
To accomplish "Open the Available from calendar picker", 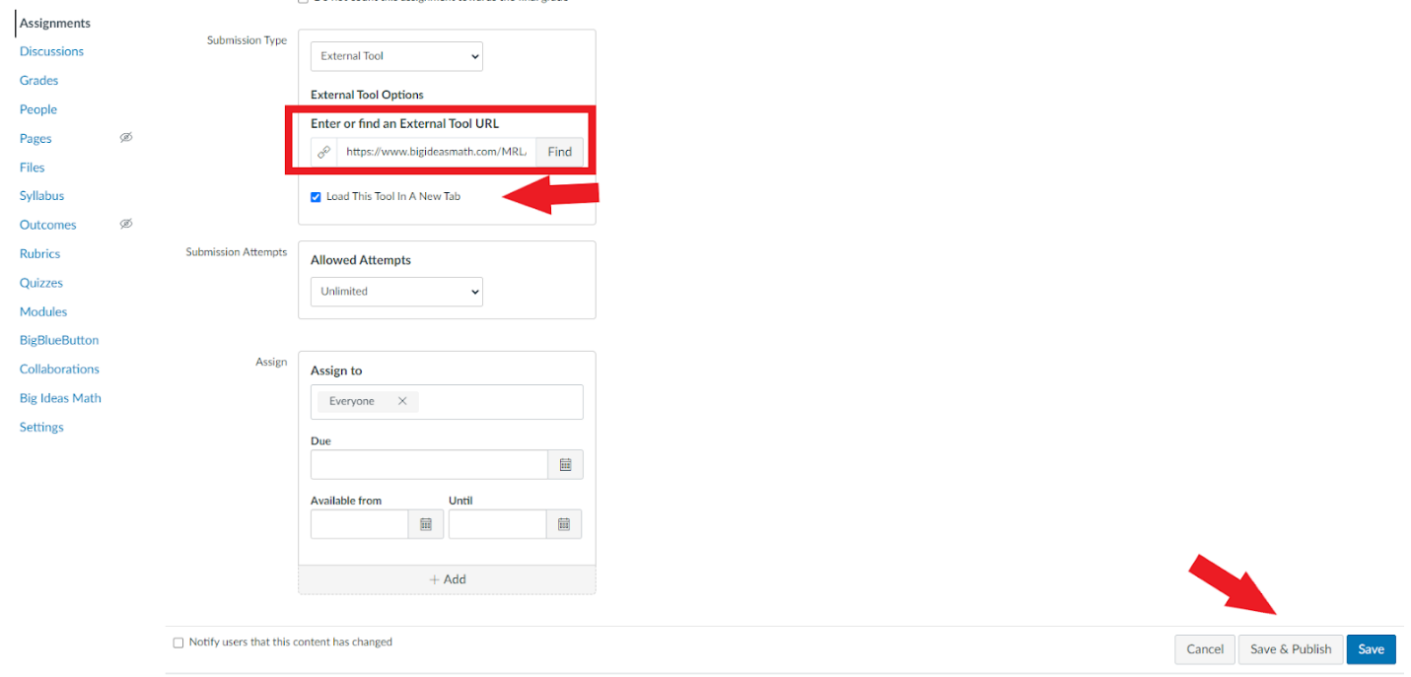I will tap(426, 524).
